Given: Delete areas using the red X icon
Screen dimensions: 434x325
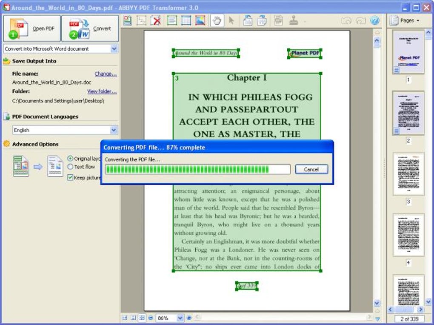Looking at the screenshot, I should (156, 21).
